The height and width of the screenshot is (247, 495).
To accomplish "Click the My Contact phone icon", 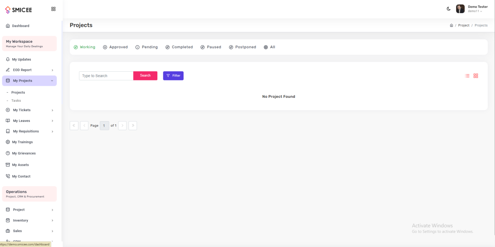I will (x=8, y=176).
